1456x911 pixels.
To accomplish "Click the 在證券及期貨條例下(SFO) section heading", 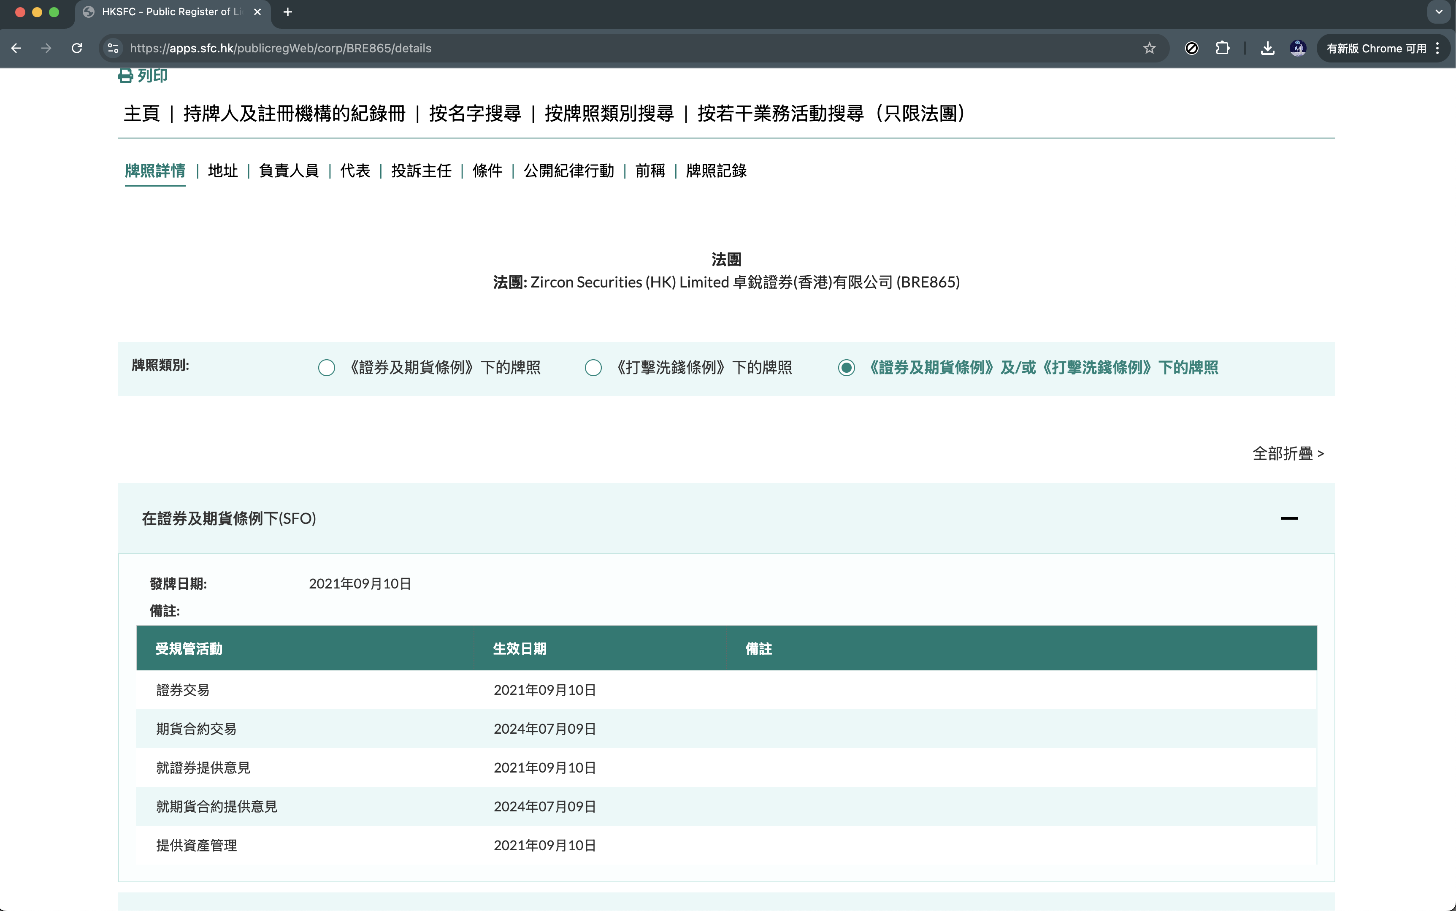I will [229, 519].
